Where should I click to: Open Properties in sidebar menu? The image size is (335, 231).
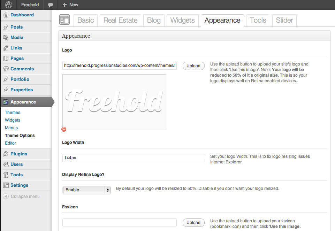click(22, 90)
